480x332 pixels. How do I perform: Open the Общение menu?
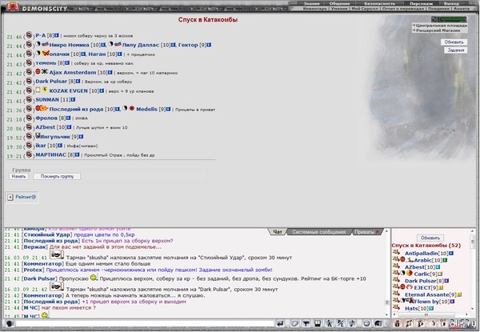pyautogui.click(x=339, y=4)
